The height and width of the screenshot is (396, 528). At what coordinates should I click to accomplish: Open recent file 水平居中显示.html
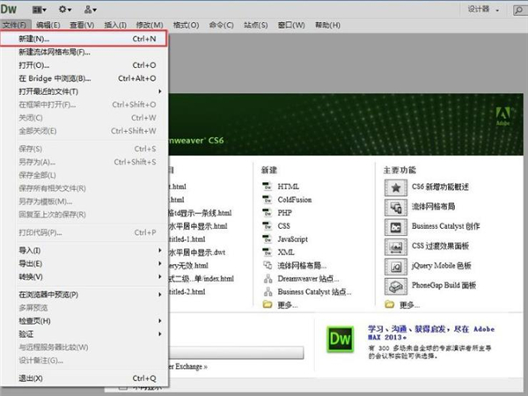(198, 225)
